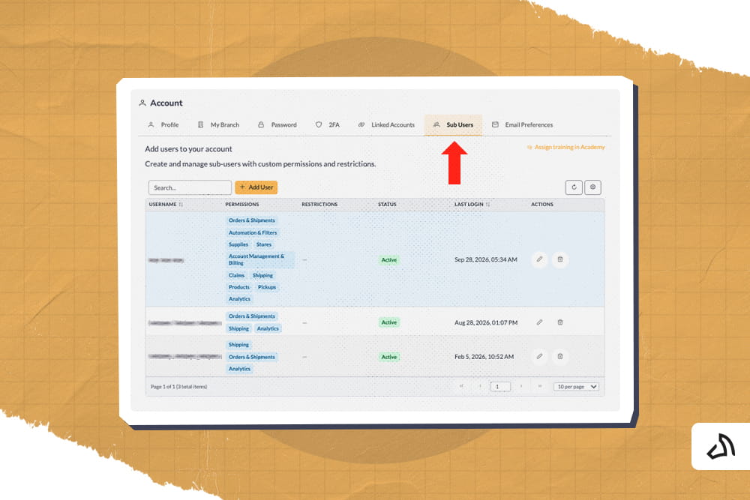750x500 pixels.
Task: Select the 2FA tab
Action: tap(328, 124)
